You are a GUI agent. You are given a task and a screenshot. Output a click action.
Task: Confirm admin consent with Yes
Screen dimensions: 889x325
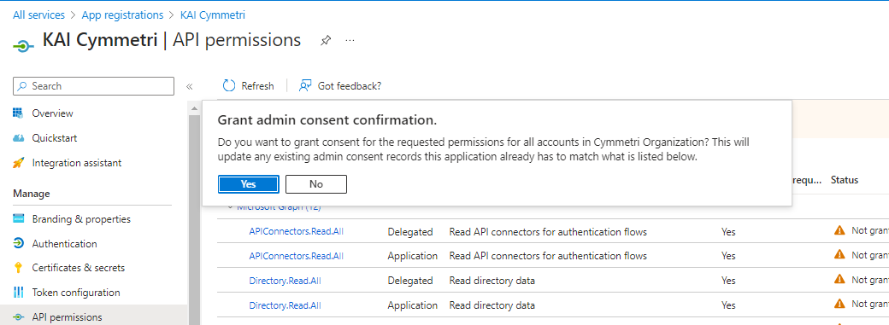249,184
